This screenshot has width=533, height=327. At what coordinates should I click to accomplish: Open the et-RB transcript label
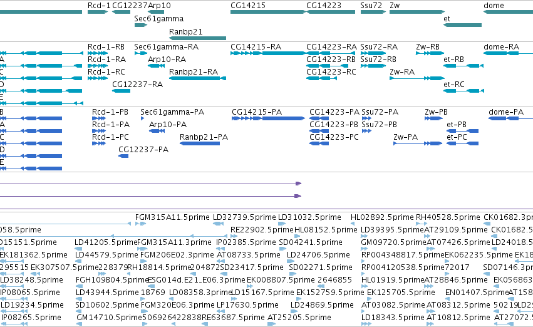[x=454, y=60]
